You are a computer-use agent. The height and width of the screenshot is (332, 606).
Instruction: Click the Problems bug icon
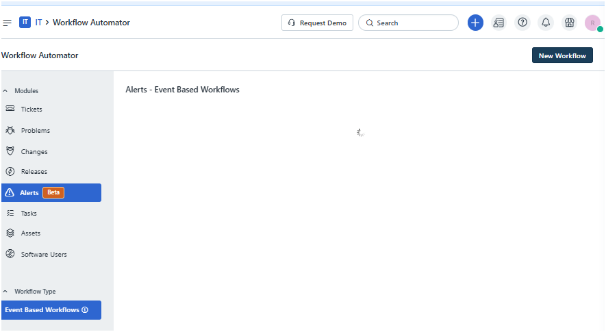10,130
